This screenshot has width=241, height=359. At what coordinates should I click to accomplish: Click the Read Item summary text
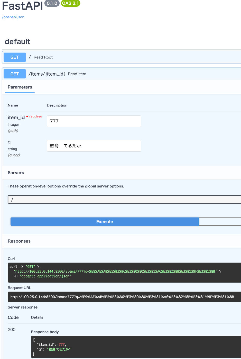pyautogui.click(x=77, y=74)
